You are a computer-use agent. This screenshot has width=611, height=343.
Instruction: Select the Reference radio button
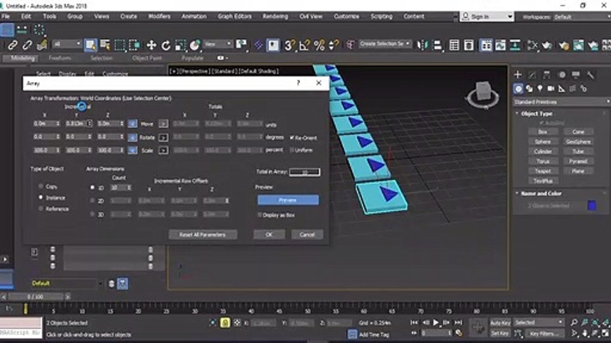41,209
